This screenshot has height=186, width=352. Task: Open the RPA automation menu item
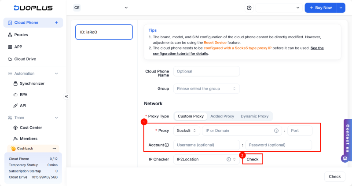point(24,94)
